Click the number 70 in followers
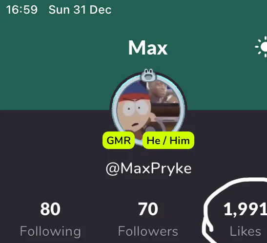Viewport: 267px width, 243px height. point(148,209)
